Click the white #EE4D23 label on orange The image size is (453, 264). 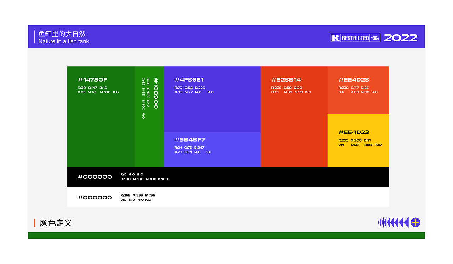coord(354,80)
